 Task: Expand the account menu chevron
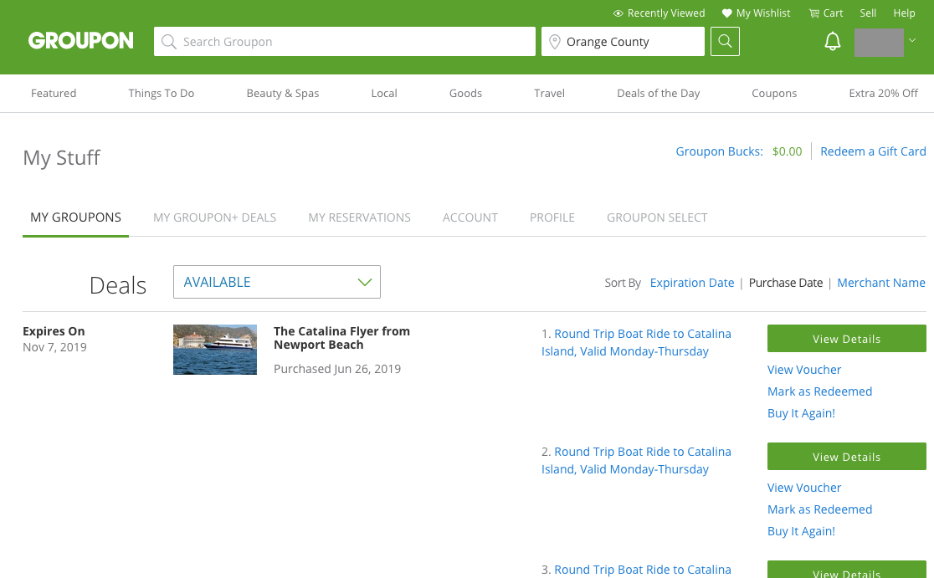[x=912, y=40]
